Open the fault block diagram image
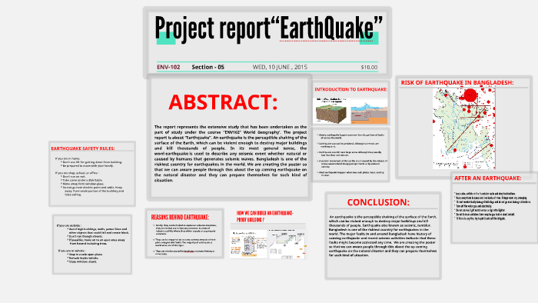 (x=331, y=111)
